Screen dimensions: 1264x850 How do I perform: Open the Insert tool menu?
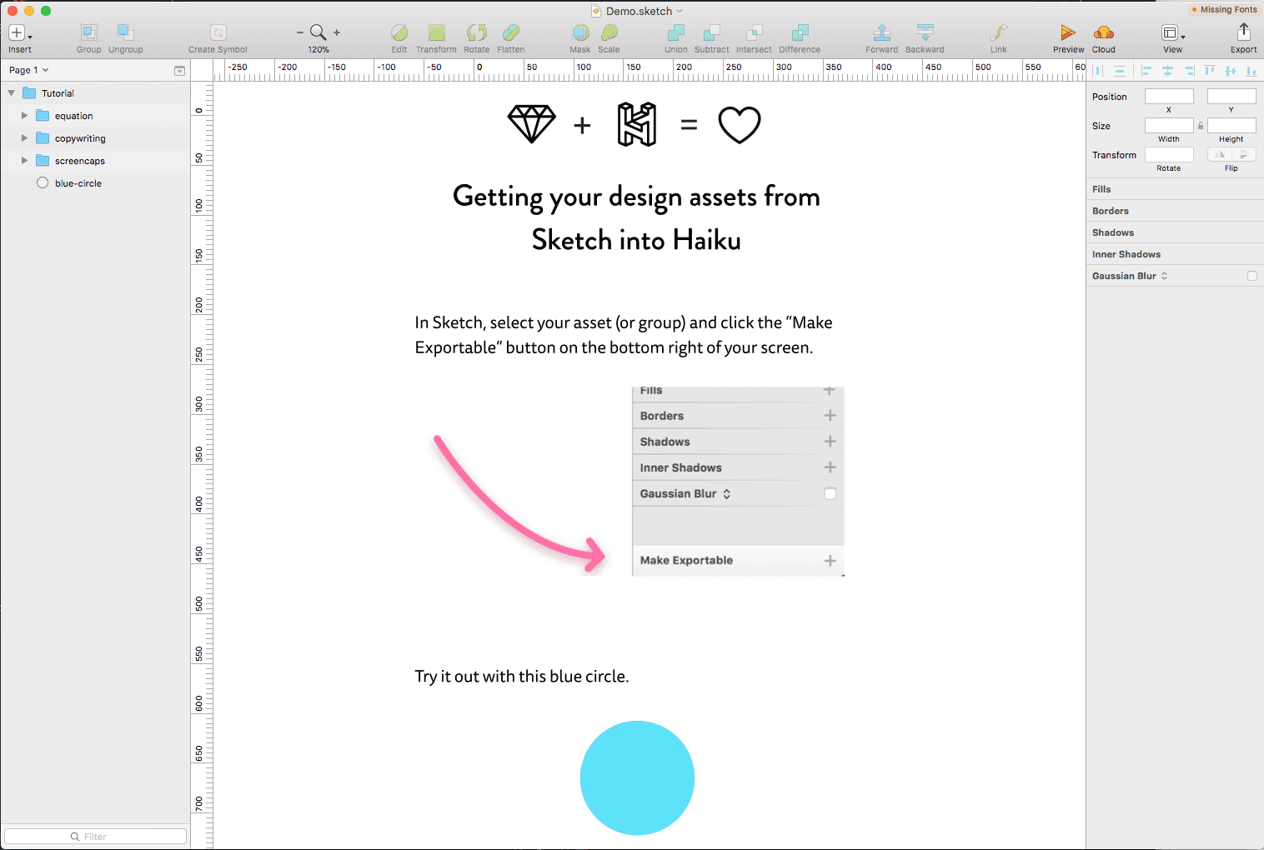tap(20, 33)
